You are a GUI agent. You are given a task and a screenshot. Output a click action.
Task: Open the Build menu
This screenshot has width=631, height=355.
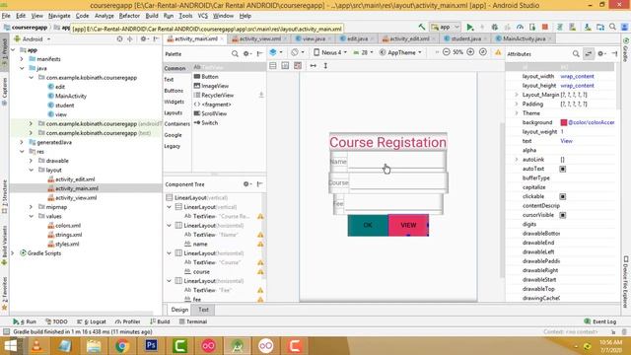[x=152, y=16]
